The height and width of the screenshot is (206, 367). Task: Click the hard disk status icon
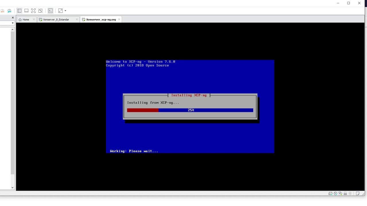[330, 193]
